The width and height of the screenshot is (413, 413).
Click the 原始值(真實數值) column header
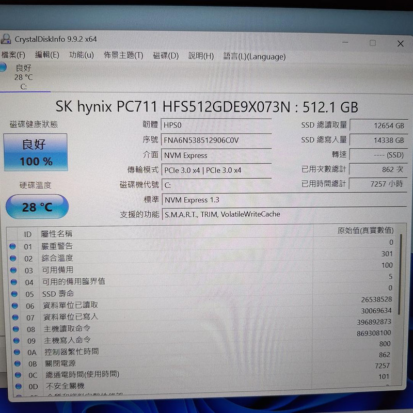[x=366, y=230]
